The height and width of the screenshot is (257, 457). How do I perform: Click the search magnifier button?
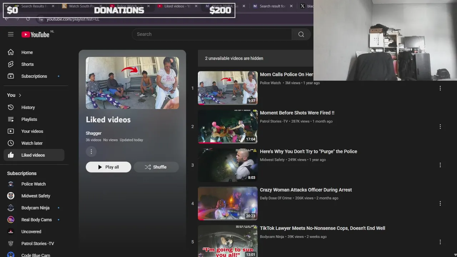(x=301, y=34)
